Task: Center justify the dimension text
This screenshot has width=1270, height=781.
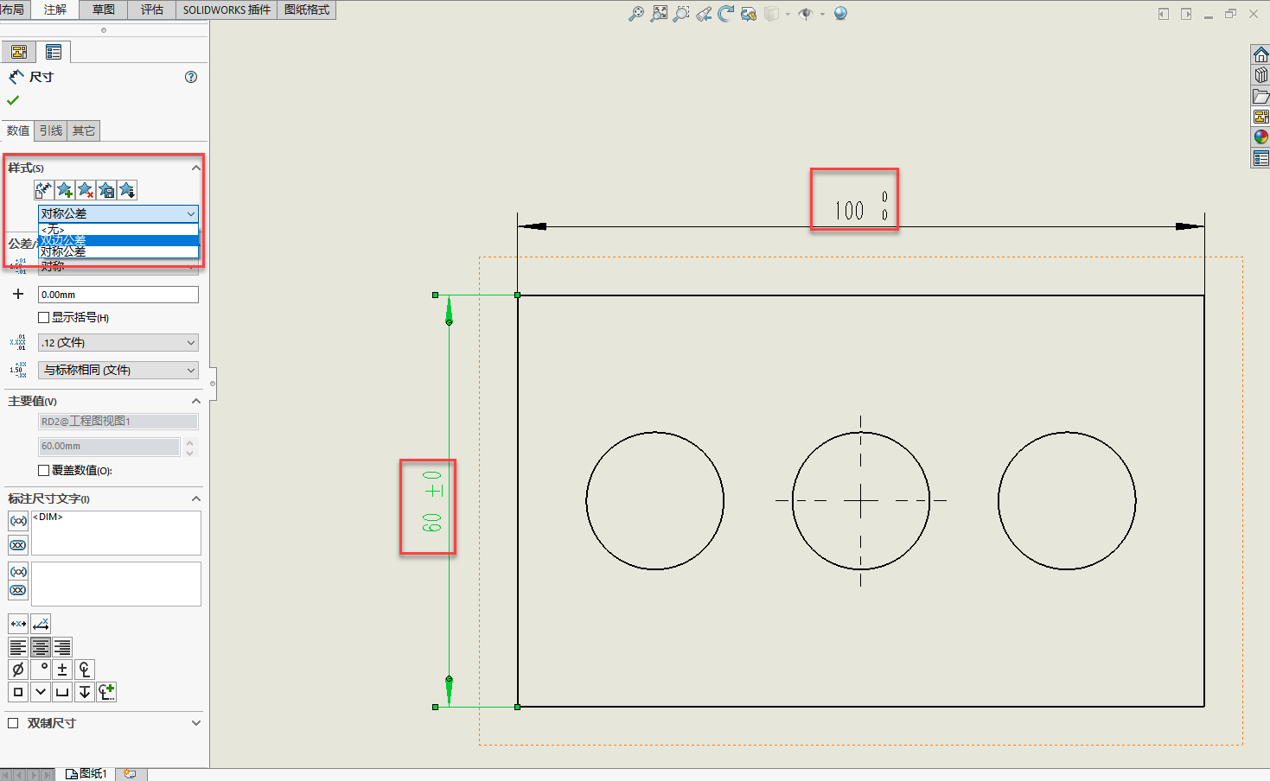Action: coord(40,647)
